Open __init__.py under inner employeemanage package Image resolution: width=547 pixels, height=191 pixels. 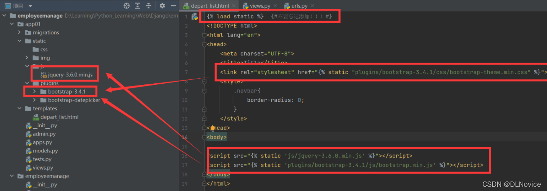click(45, 185)
